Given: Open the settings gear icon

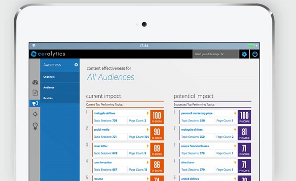Looking at the screenshot, I should point(244,54).
